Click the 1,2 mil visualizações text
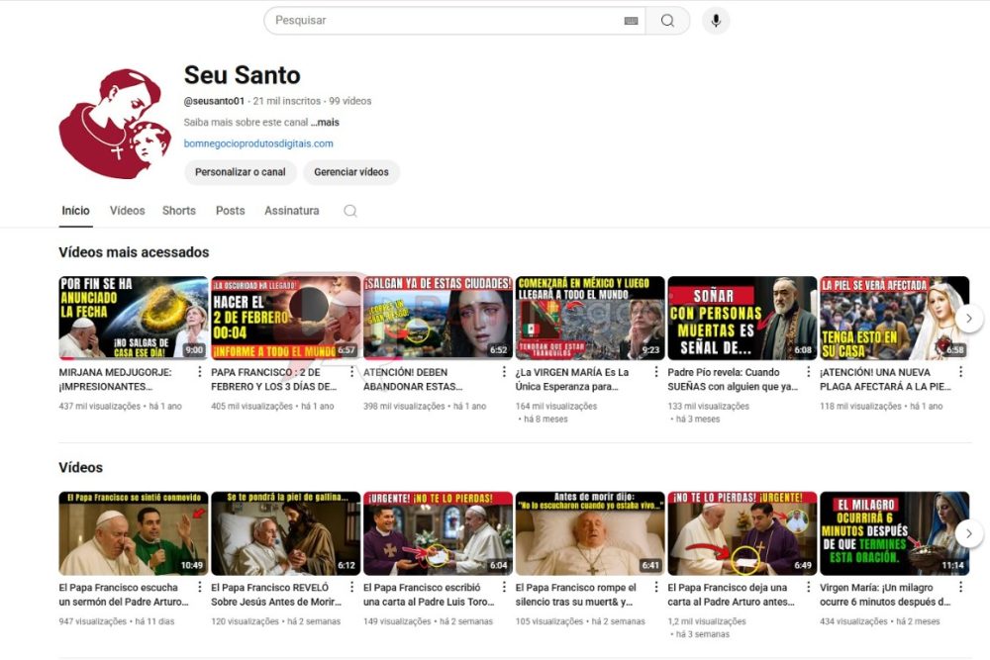Image resolution: width=990 pixels, height=660 pixels. point(707,621)
